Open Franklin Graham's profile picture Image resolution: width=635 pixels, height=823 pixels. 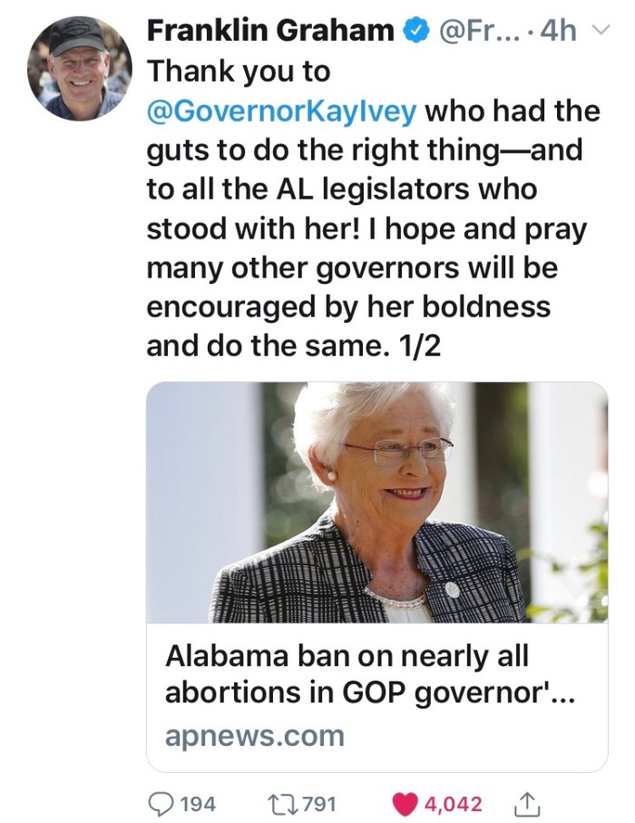79,68
